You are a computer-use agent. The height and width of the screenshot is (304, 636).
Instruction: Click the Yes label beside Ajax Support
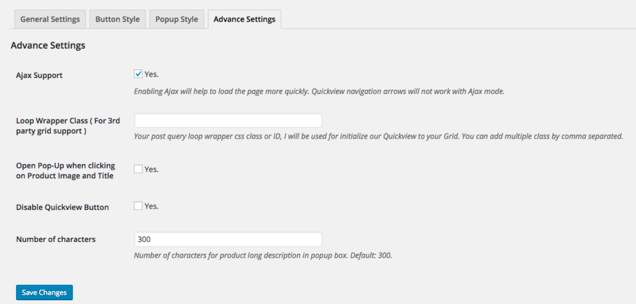(152, 74)
